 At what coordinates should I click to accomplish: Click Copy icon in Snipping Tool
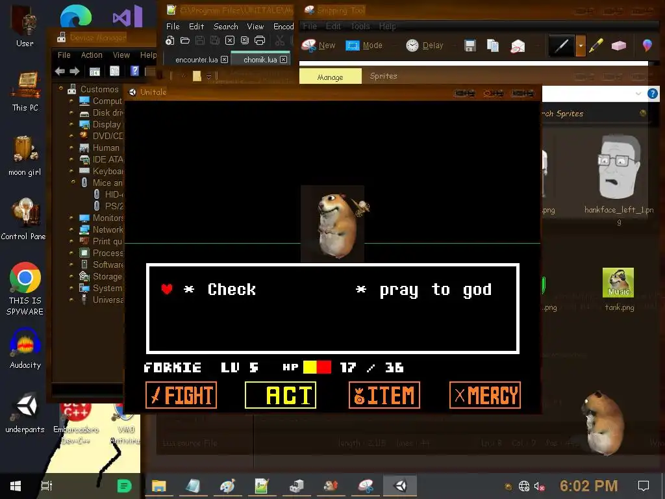pyautogui.click(x=493, y=45)
